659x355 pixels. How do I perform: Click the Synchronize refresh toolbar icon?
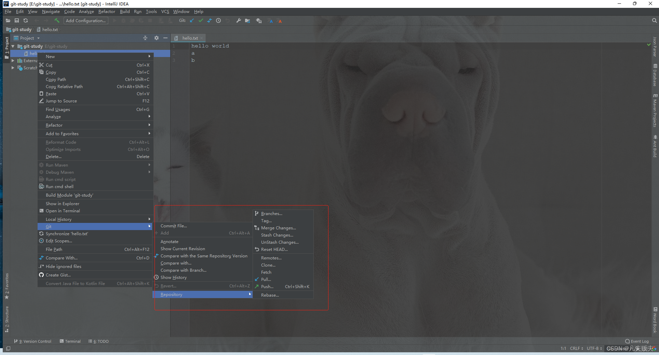(x=26, y=21)
